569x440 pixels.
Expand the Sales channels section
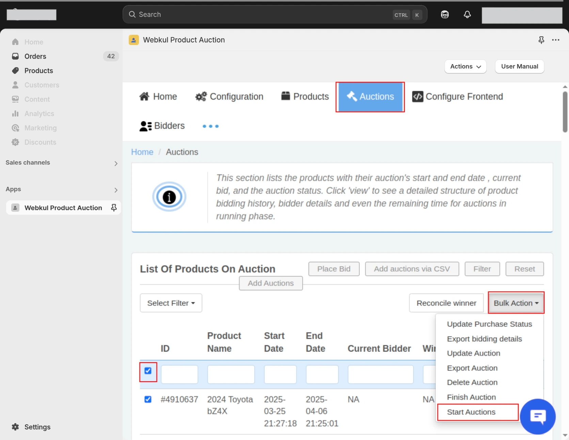116,163
